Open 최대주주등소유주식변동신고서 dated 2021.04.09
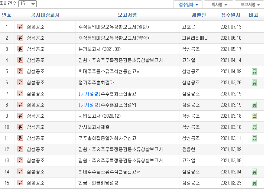Viewport: 266px width, 189px height. (110, 71)
